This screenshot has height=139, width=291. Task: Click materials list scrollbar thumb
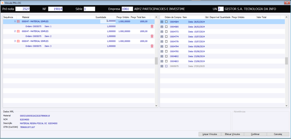tap(156, 61)
